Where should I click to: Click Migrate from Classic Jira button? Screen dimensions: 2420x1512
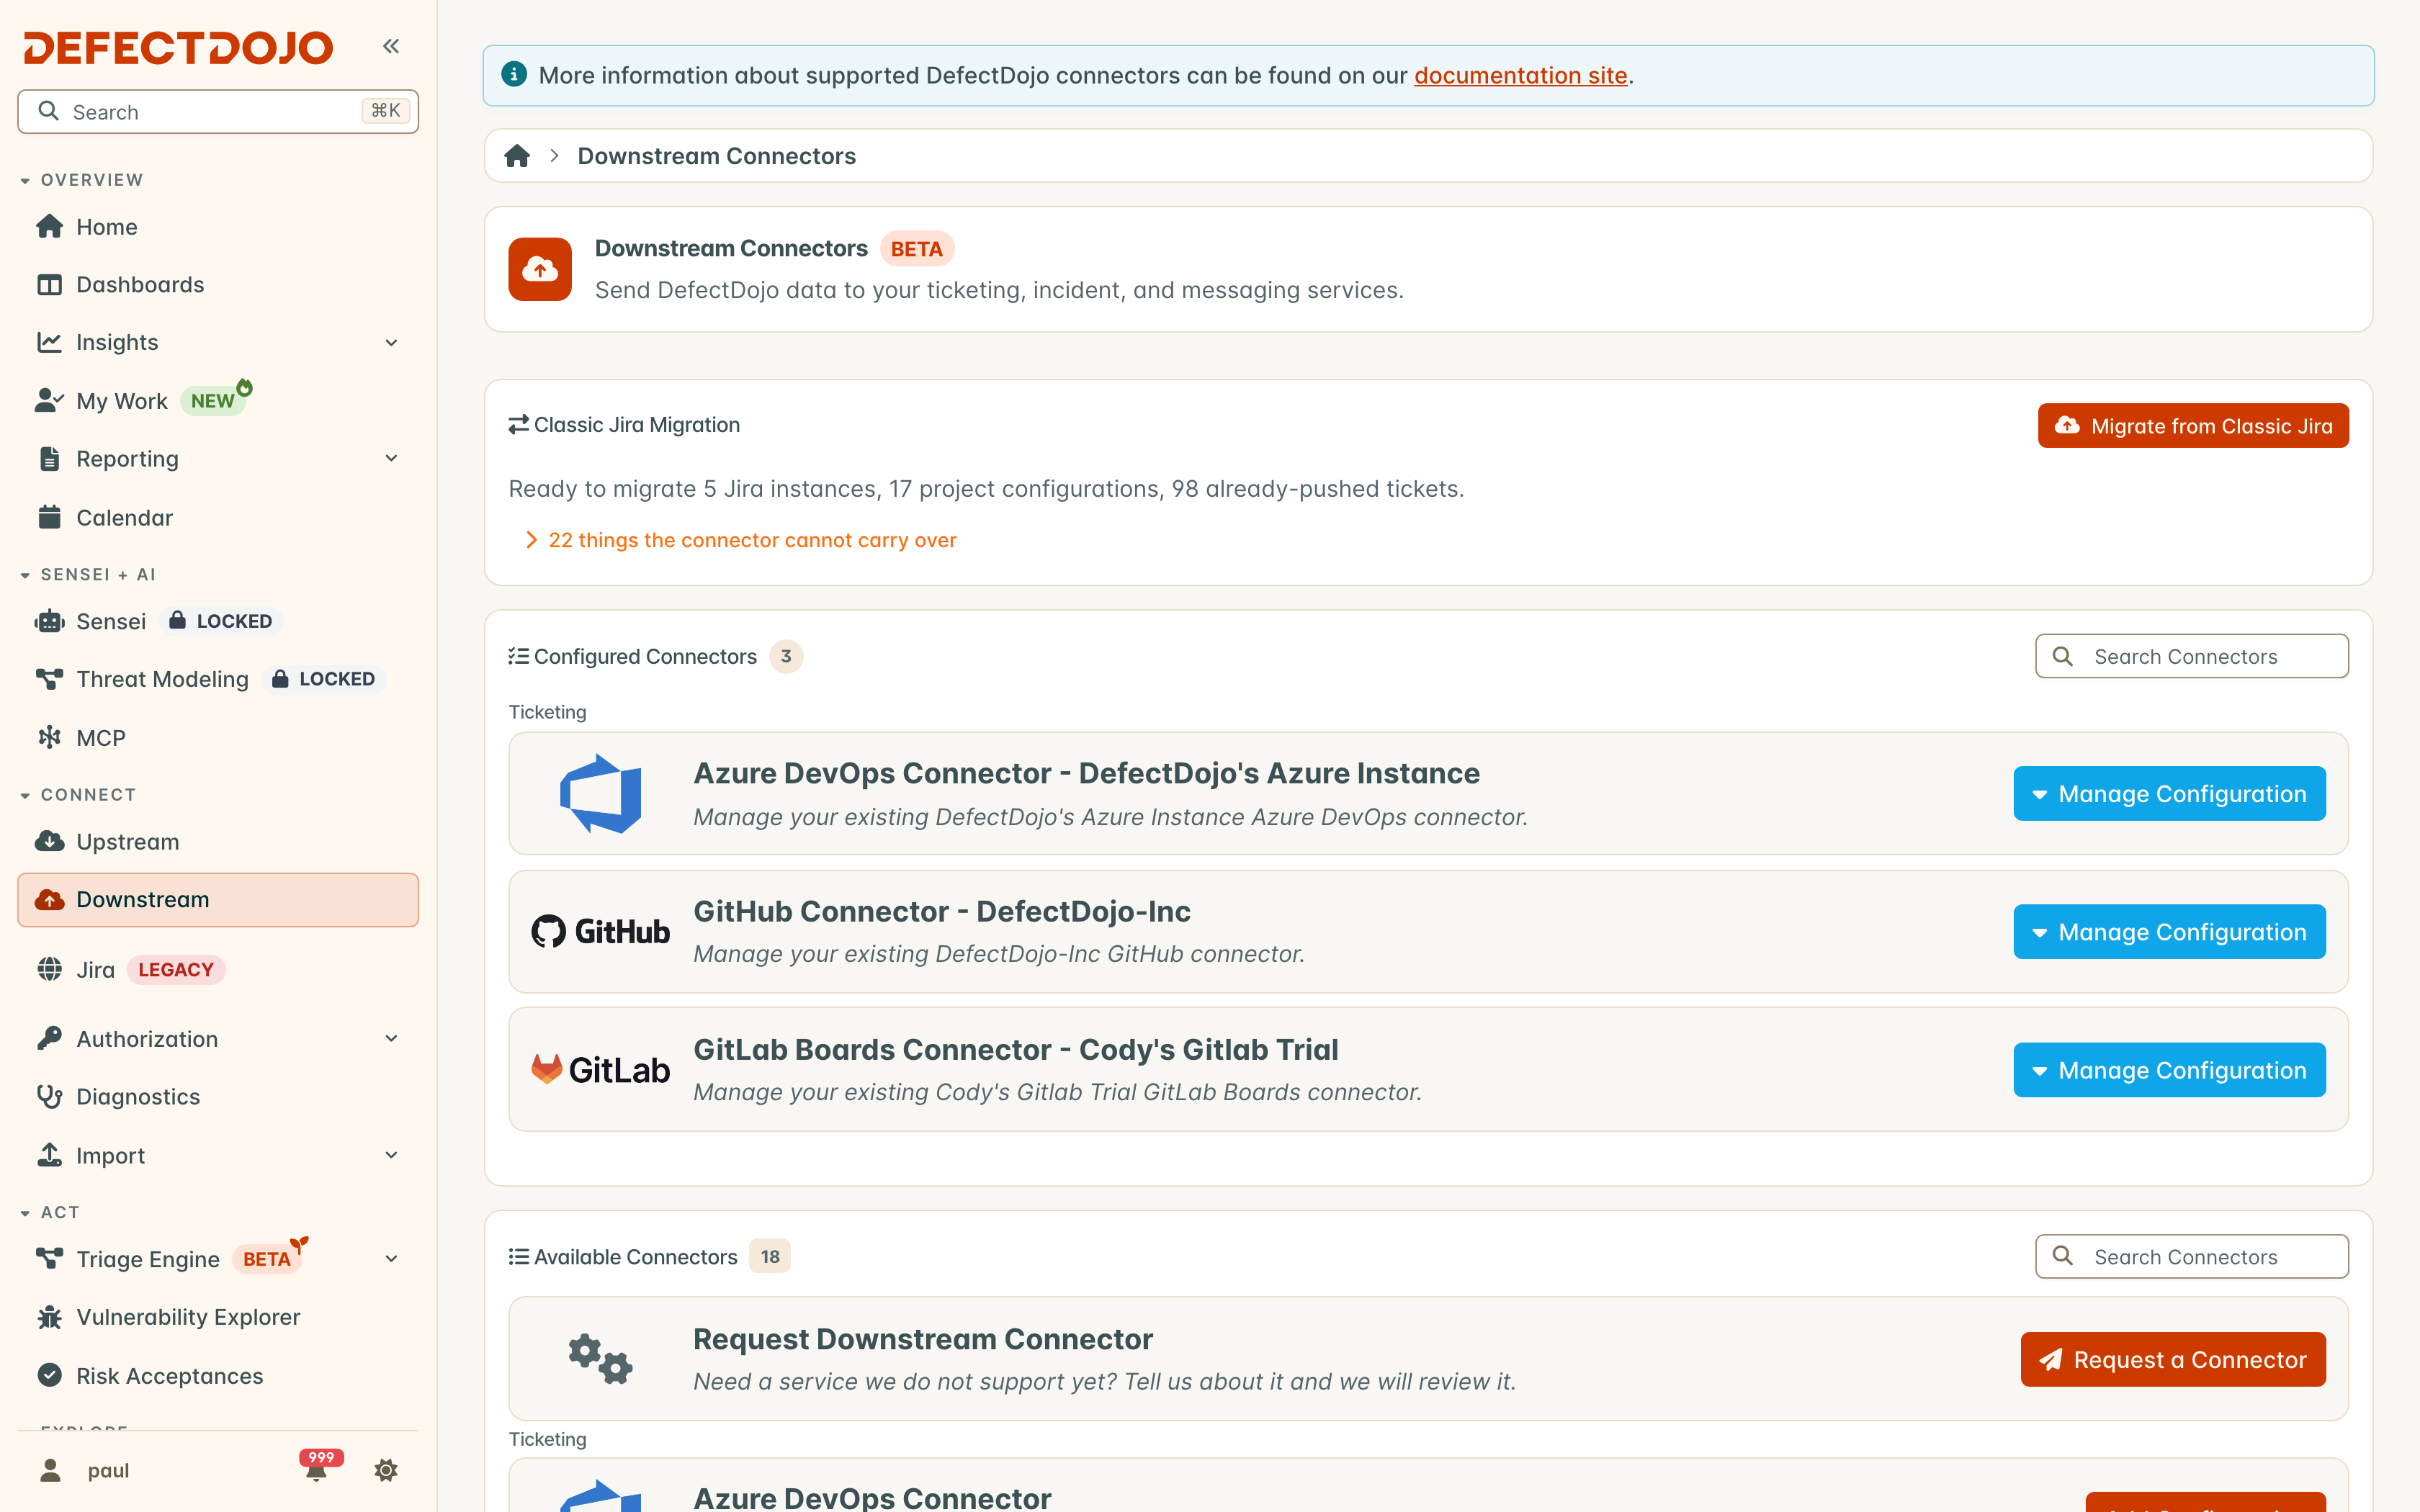pos(2193,426)
